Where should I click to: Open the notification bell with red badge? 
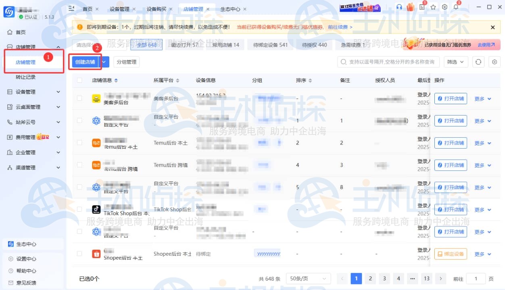(x=456, y=7)
